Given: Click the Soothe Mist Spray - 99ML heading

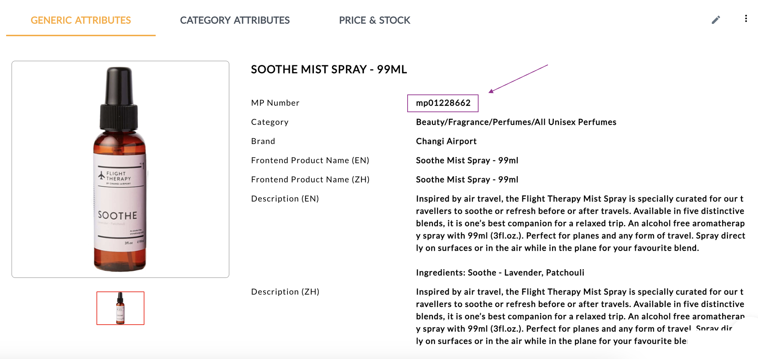Looking at the screenshot, I should [x=329, y=69].
